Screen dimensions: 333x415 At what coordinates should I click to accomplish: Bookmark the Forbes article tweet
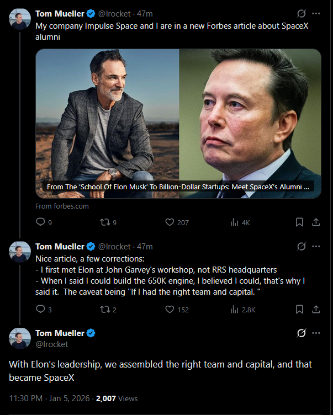pos(299,222)
